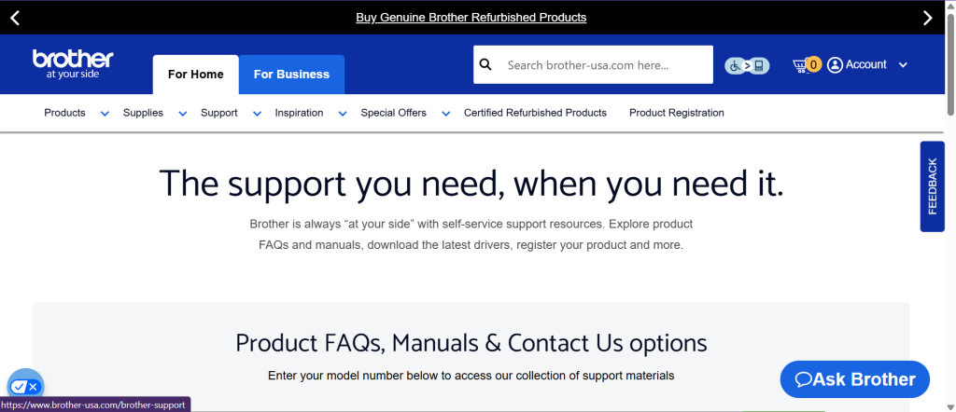This screenshot has width=956, height=412.
Task: Open Buy Genuine Brother Refurbished Products link
Action: pyautogui.click(x=471, y=17)
